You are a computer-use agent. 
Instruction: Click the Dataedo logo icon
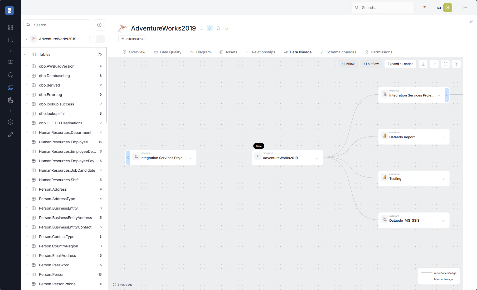point(9,11)
